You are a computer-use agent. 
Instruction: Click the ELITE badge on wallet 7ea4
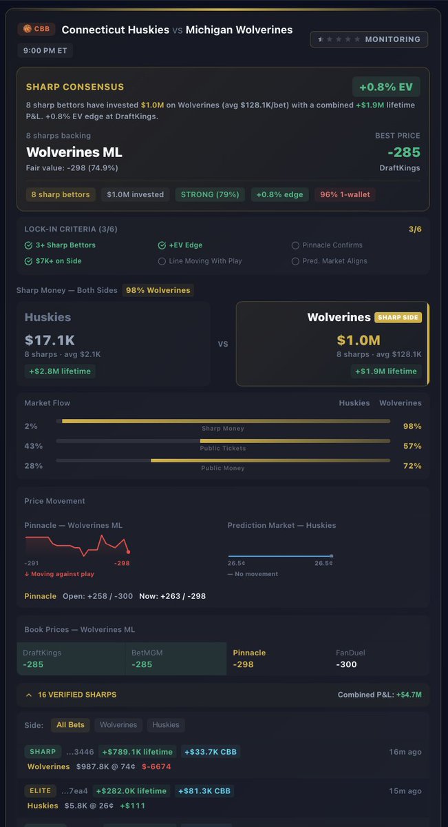coord(40,790)
